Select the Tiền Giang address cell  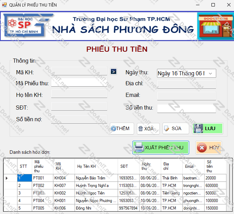coord(172,193)
